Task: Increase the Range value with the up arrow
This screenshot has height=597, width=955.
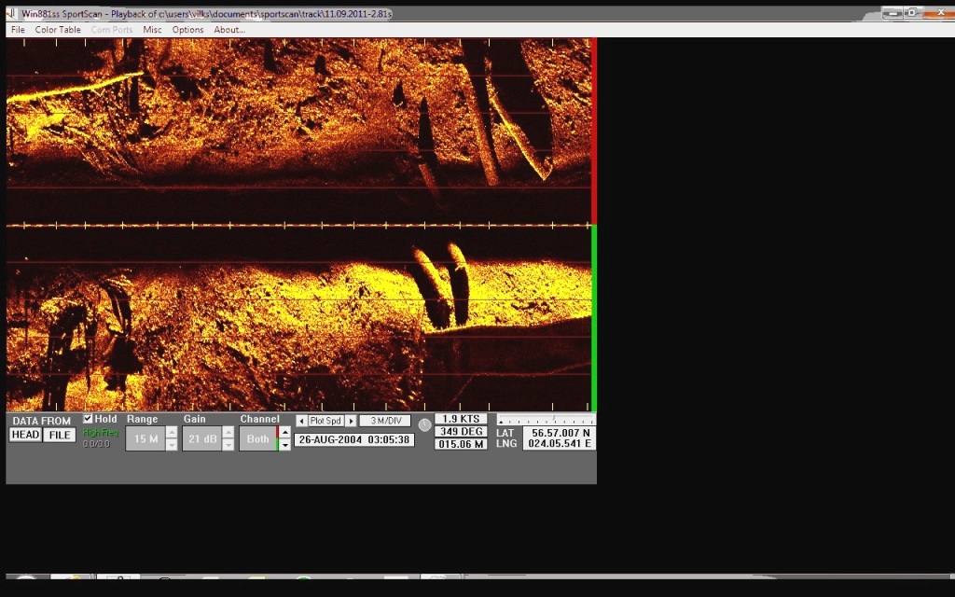Action: (171, 433)
